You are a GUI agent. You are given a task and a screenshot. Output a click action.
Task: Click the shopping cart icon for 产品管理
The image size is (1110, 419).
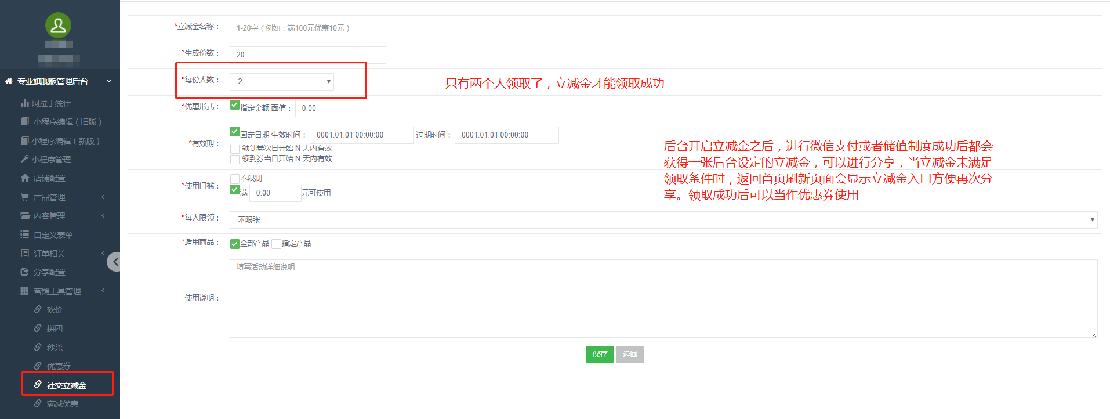(25, 197)
